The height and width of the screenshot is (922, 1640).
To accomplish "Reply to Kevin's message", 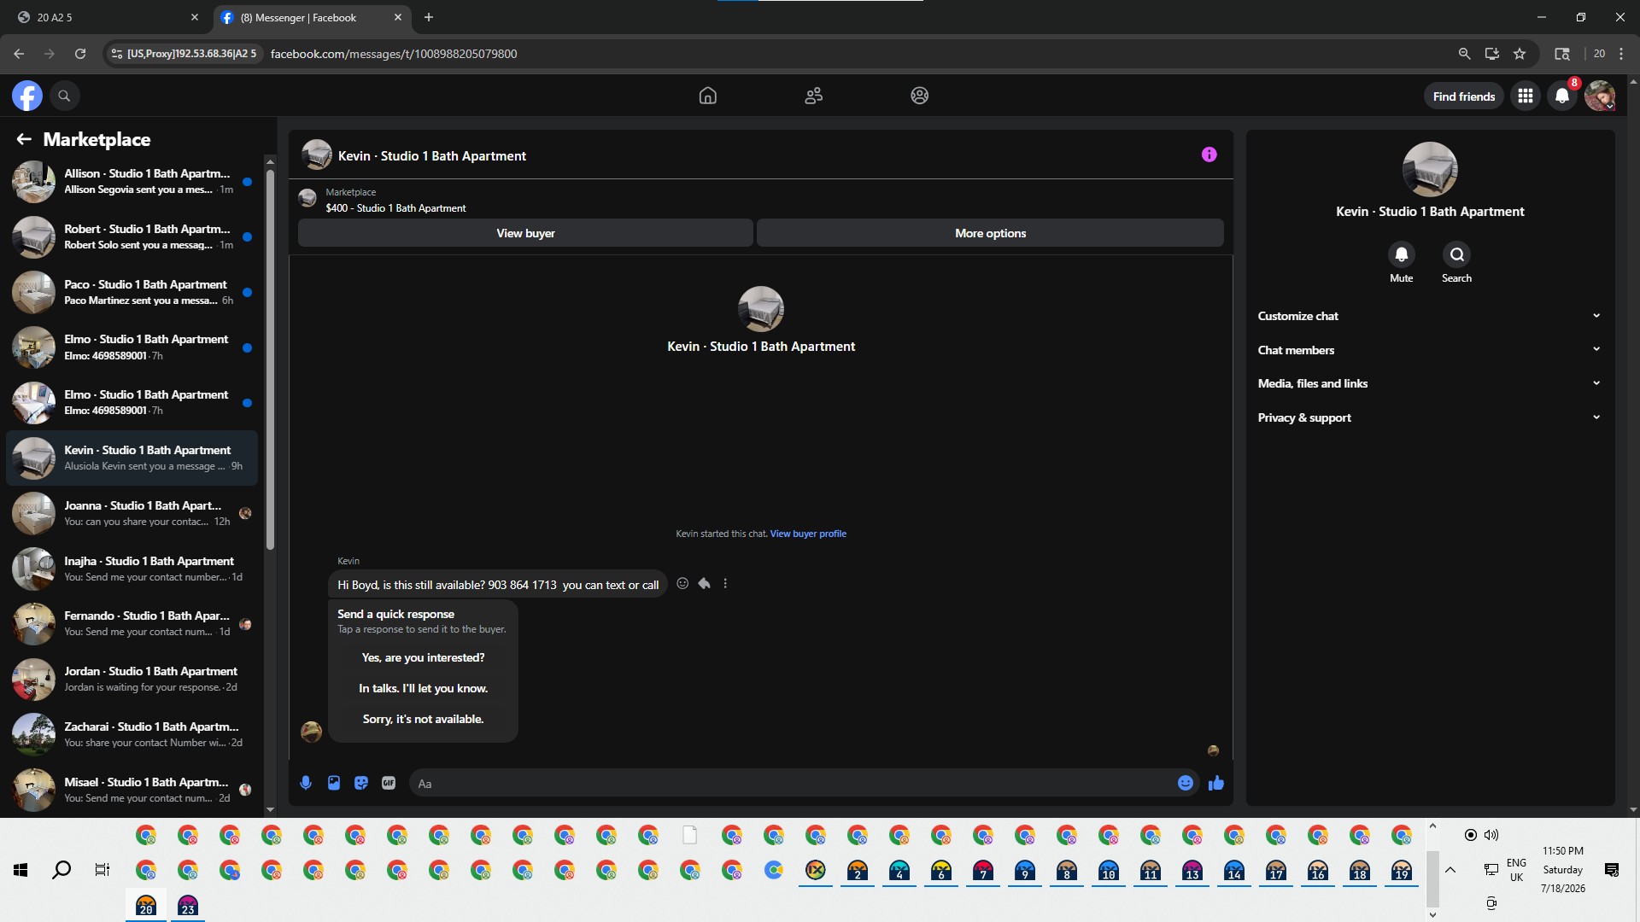I will (x=704, y=583).
